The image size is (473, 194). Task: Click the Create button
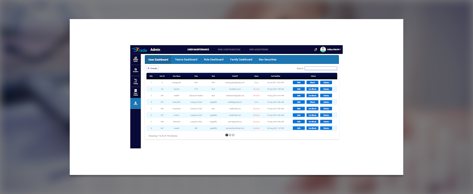152,68
